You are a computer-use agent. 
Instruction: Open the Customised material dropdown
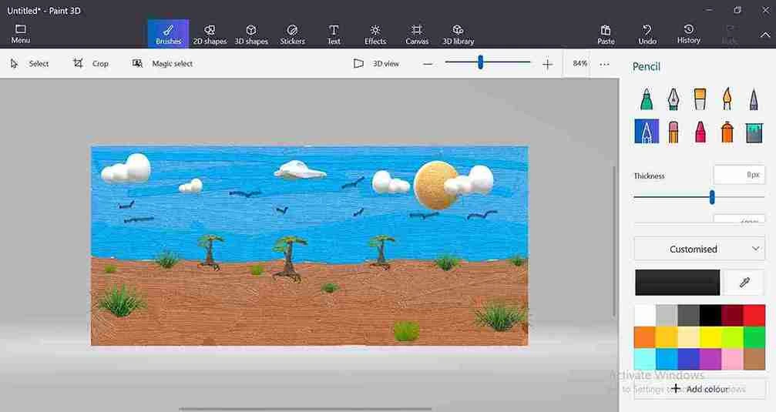point(699,249)
